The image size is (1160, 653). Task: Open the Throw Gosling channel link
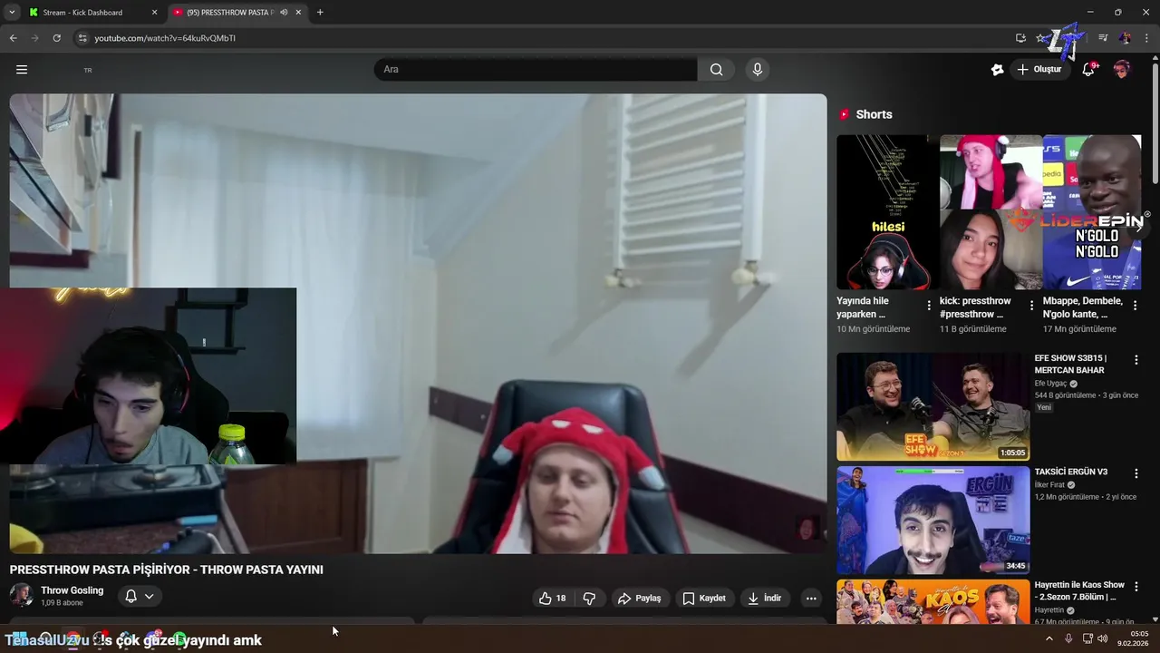coord(72,590)
